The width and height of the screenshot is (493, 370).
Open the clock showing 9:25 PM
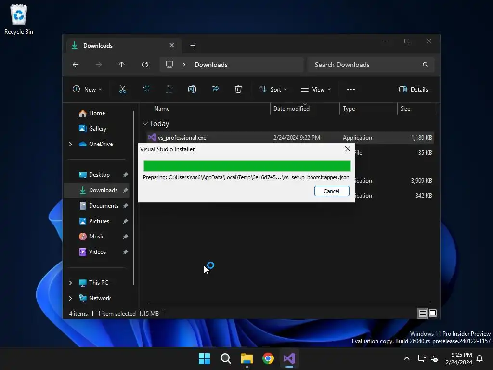click(x=459, y=358)
